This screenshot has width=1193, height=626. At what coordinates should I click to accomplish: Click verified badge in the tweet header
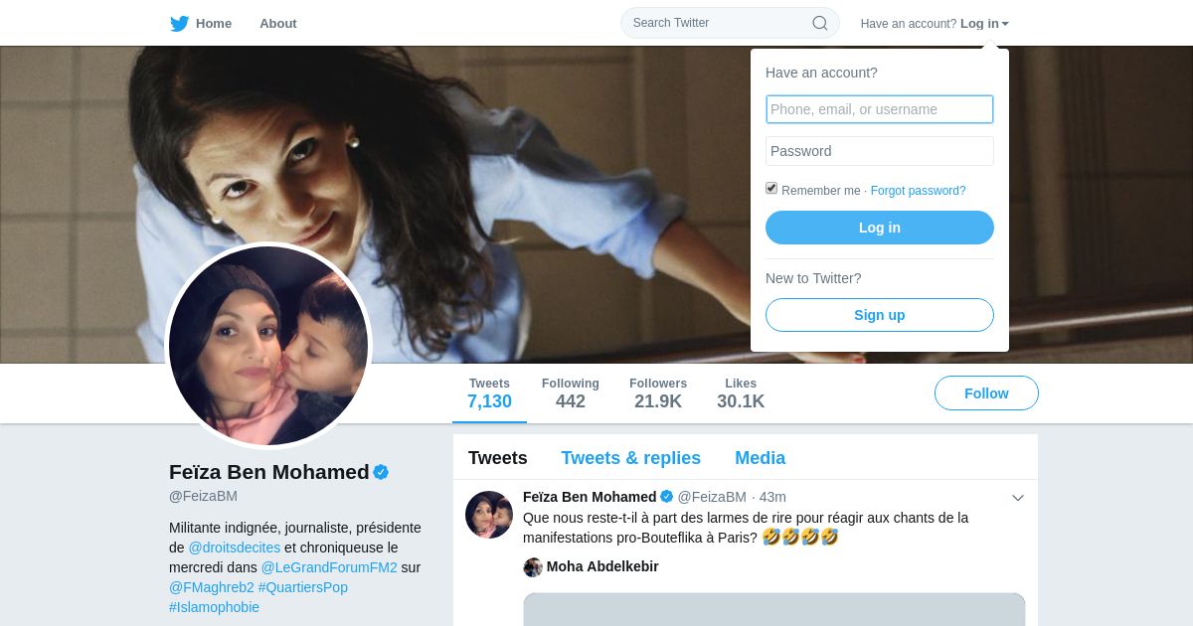click(x=667, y=497)
